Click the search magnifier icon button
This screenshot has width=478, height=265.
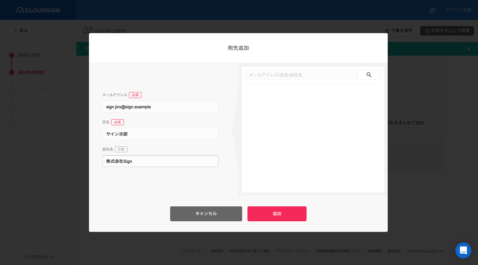pyautogui.click(x=369, y=75)
